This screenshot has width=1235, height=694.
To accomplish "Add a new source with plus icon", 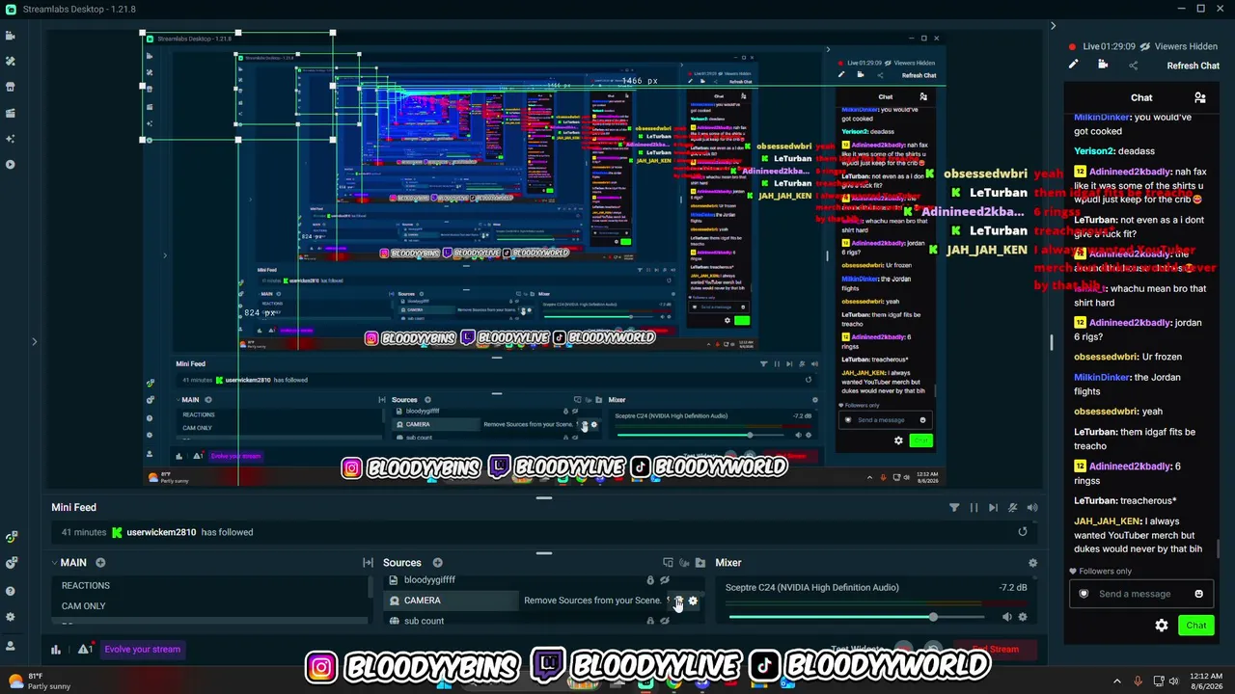I will pos(437,563).
